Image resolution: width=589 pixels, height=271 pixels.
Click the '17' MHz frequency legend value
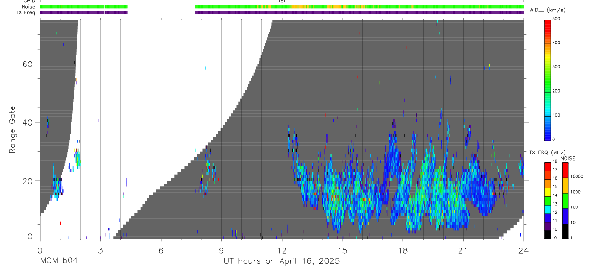tap(554, 170)
